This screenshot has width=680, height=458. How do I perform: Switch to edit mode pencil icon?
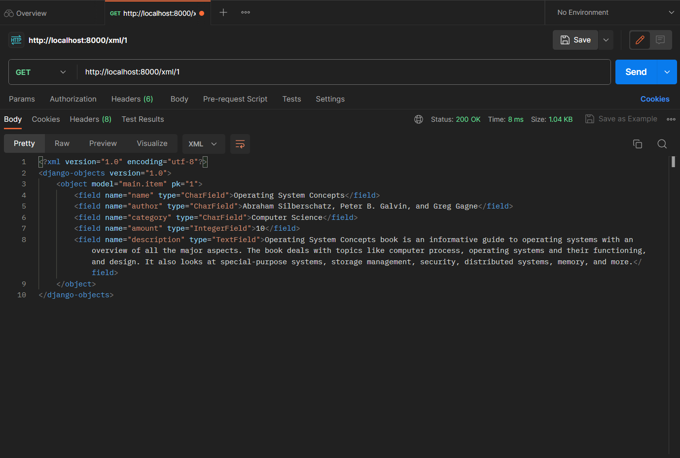[x=640, y=40]
